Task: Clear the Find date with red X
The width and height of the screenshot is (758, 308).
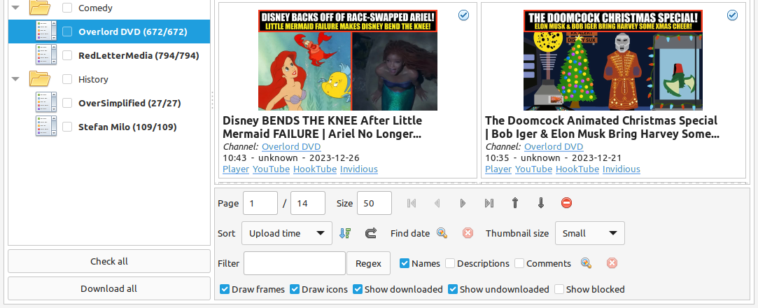Action: tap(468, 233)
